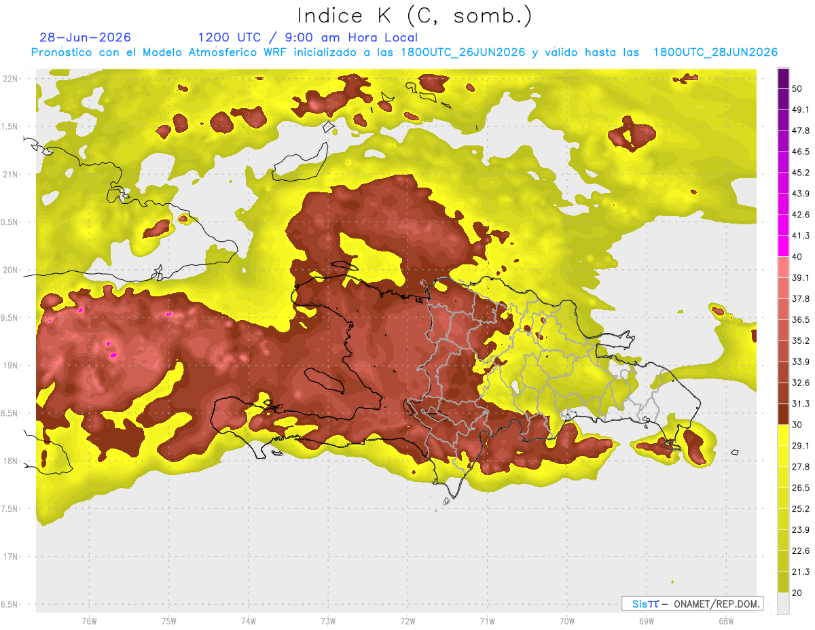Click the color scale value 25.2
815x630 pixels.
pos(801,509)
